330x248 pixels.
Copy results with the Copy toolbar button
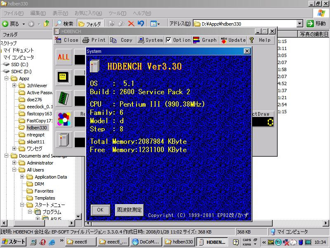pos(122,40)
